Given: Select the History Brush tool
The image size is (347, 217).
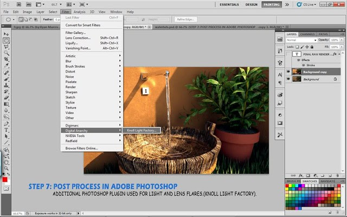Looking at the screenshot, I should (x=6, y=91).
